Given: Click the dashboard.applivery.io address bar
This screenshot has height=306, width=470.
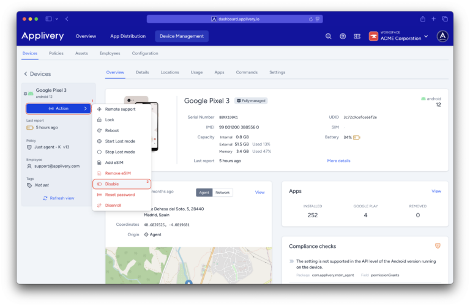Looking at the screenshot, I should click(235, 19).
